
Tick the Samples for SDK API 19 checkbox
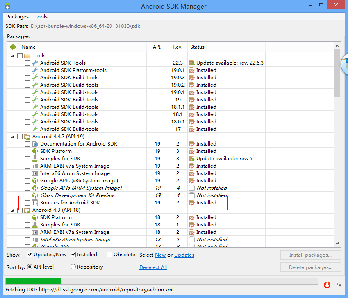pos(27,159)
